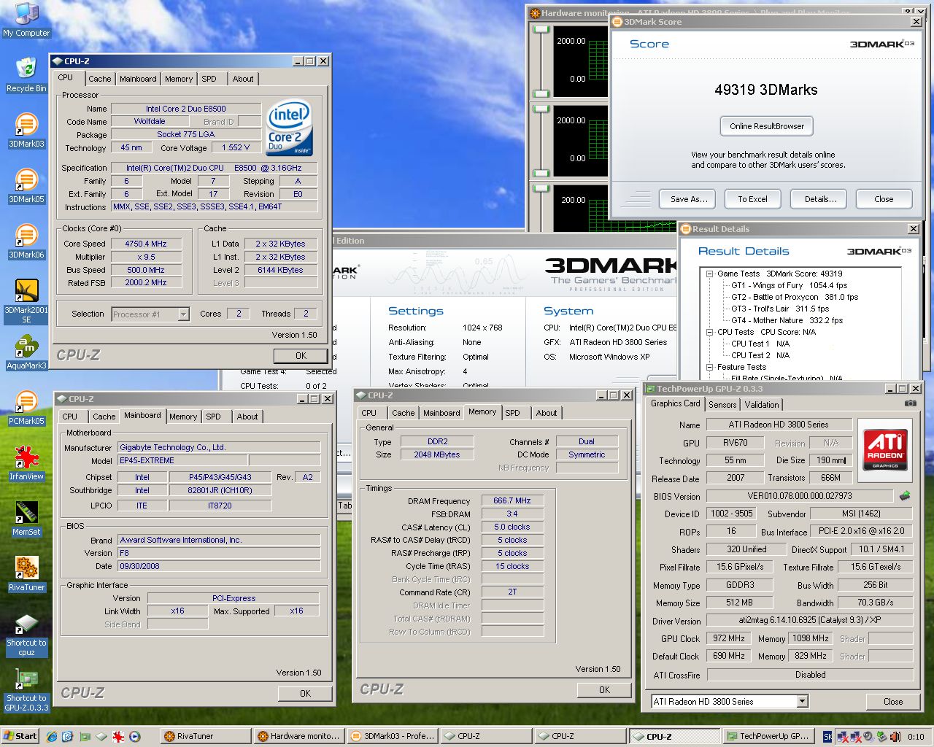Open the Shortcut to GPU-Z.0.3.3 icon
The height and width of the screenshot is (747, 934).
26,690
